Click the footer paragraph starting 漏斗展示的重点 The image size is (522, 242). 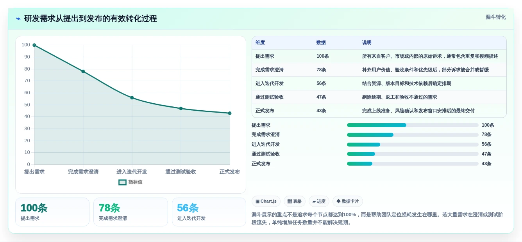(377, 219)
